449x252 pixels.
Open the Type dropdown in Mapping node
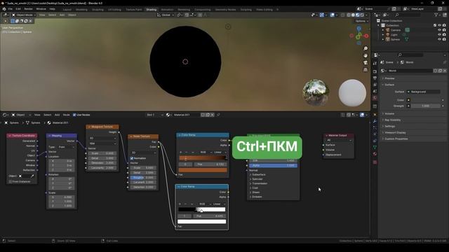67,147
